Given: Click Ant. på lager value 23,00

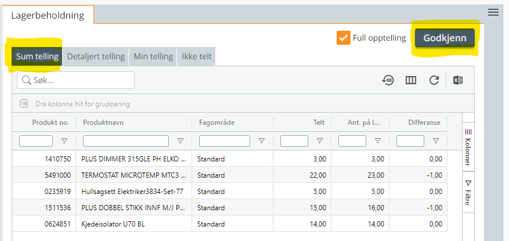Looking at the screenshot, I should [376, 175].
